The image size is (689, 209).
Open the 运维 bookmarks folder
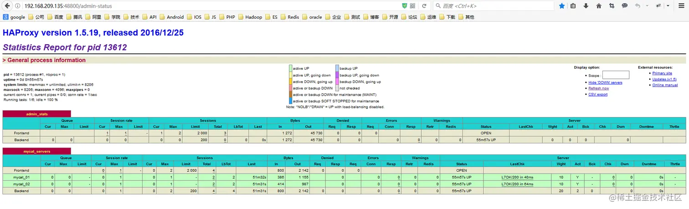[428, 17]
